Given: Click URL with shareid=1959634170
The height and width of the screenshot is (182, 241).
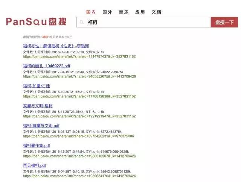Looking at the screenshot, I should [79, 176].
